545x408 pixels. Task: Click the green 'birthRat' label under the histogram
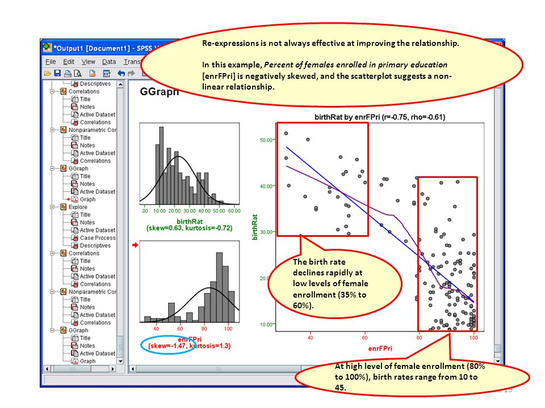point(190,222)
